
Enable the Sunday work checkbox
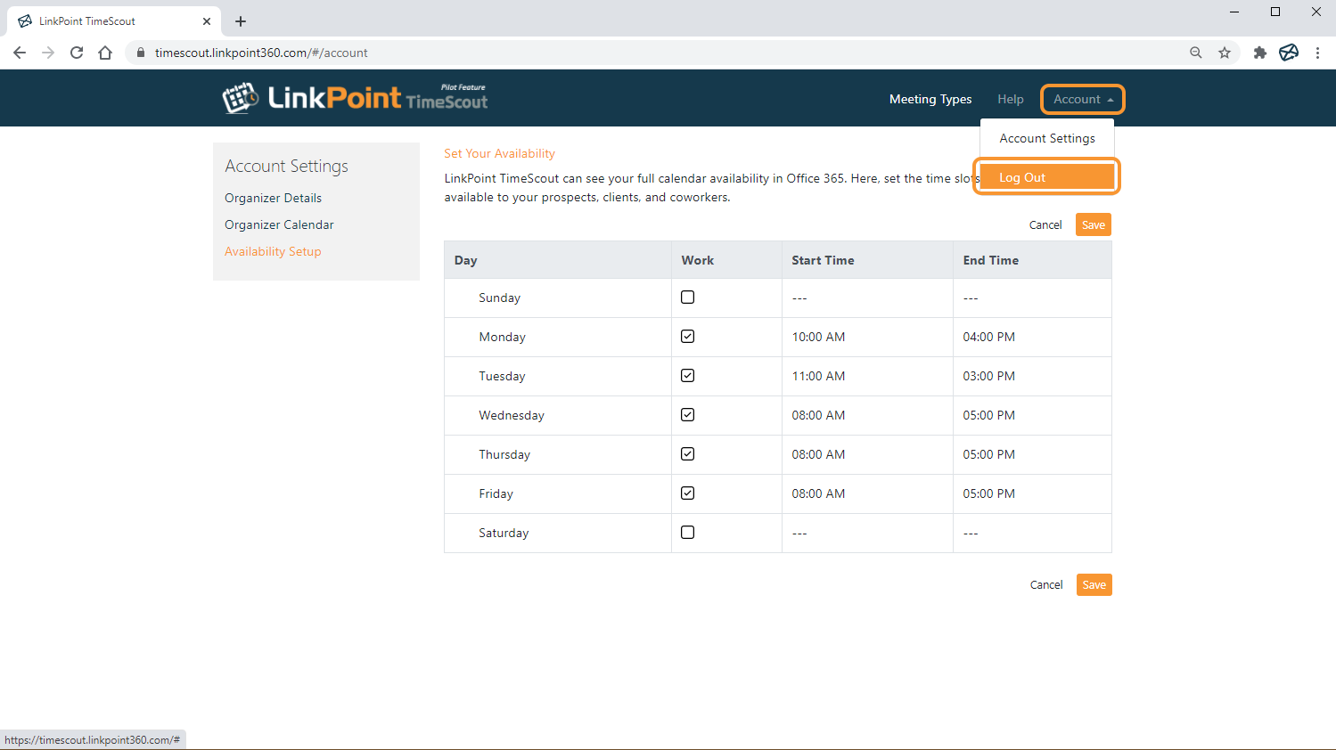[x=687, y=298]
